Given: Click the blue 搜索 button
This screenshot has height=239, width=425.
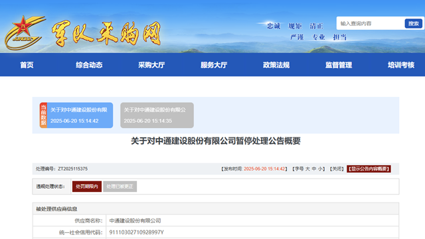Looking at the screenshot, I should point(413,24).
